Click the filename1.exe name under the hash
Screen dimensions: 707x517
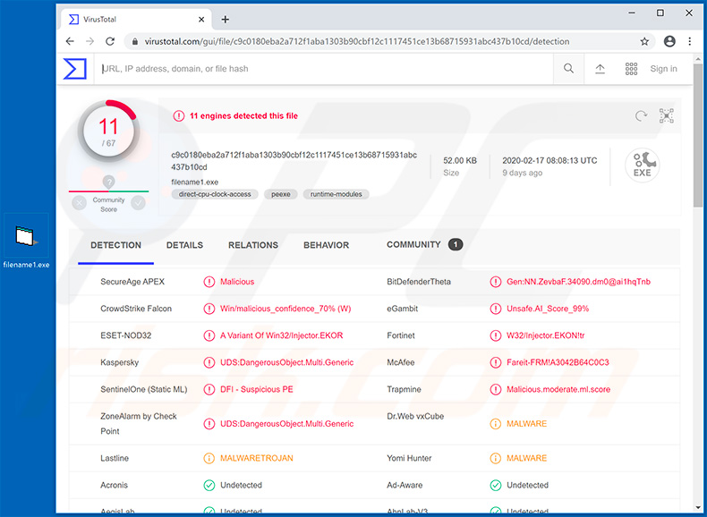[x=195, y=182]
